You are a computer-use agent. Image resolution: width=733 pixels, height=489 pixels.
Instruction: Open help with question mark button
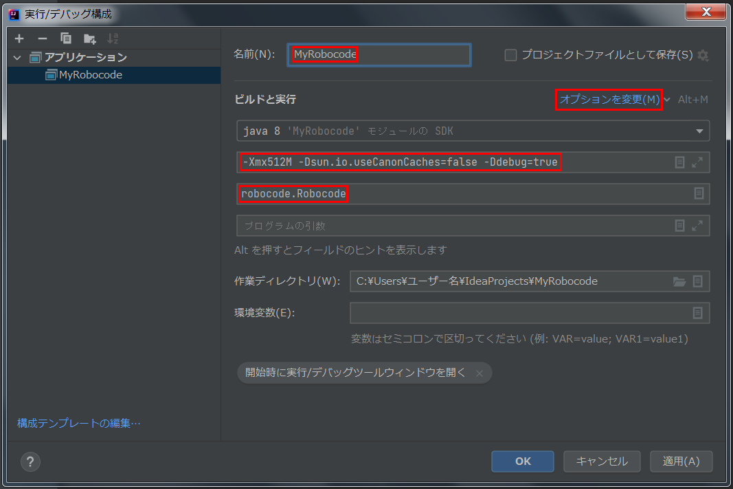click(30, 462)
